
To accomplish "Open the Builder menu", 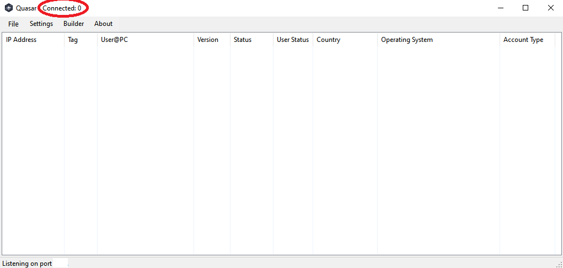I will [73, 24].
